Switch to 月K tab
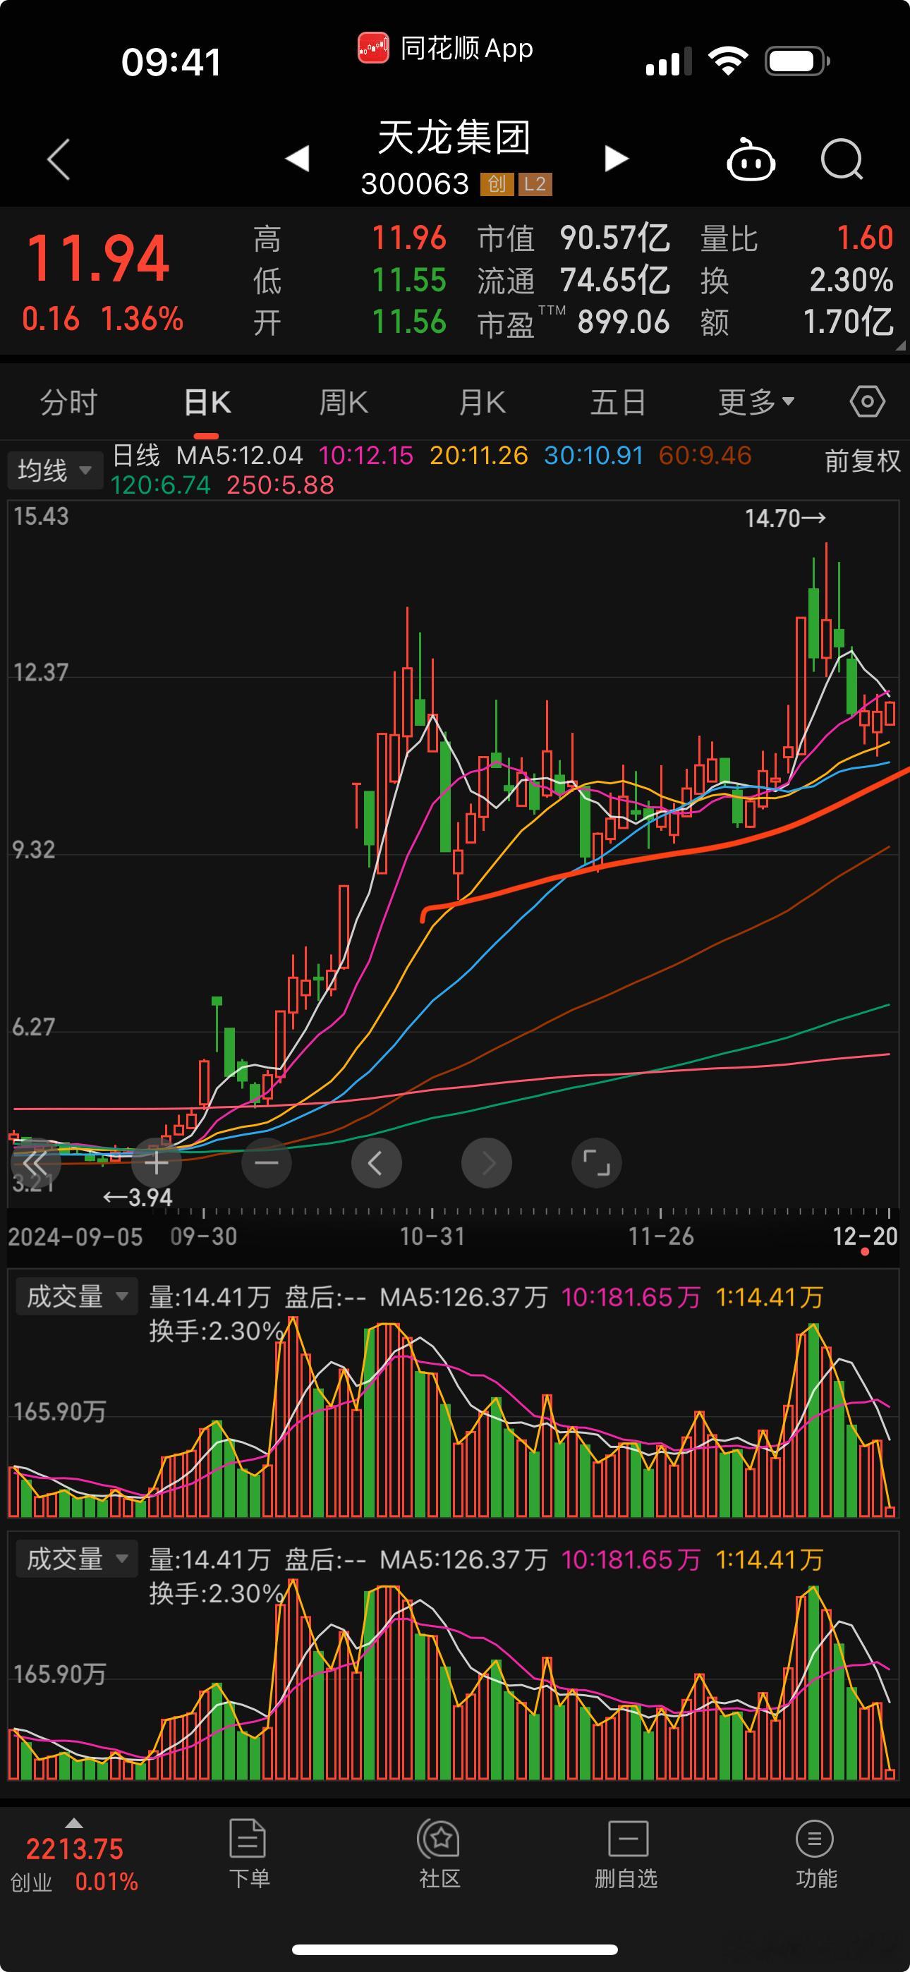The height and width of the screenshot is (1972, 910). pyautogui.click(x=482, y=402)
